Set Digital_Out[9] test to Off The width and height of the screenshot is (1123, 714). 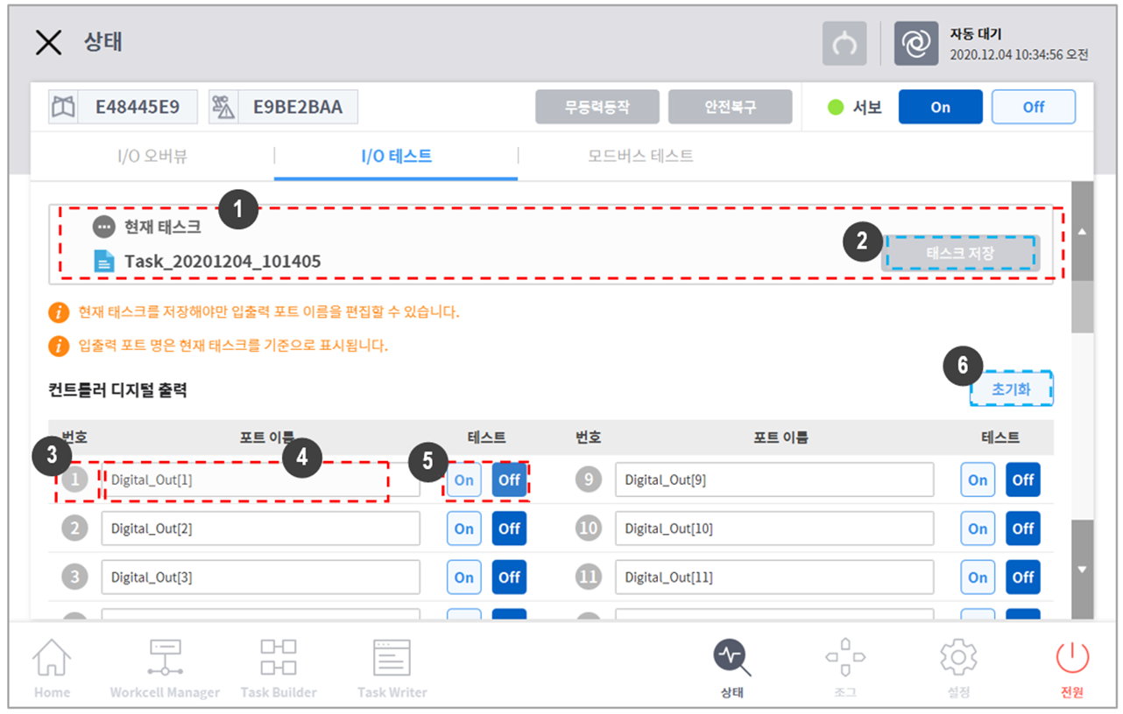click(1023, 480)
